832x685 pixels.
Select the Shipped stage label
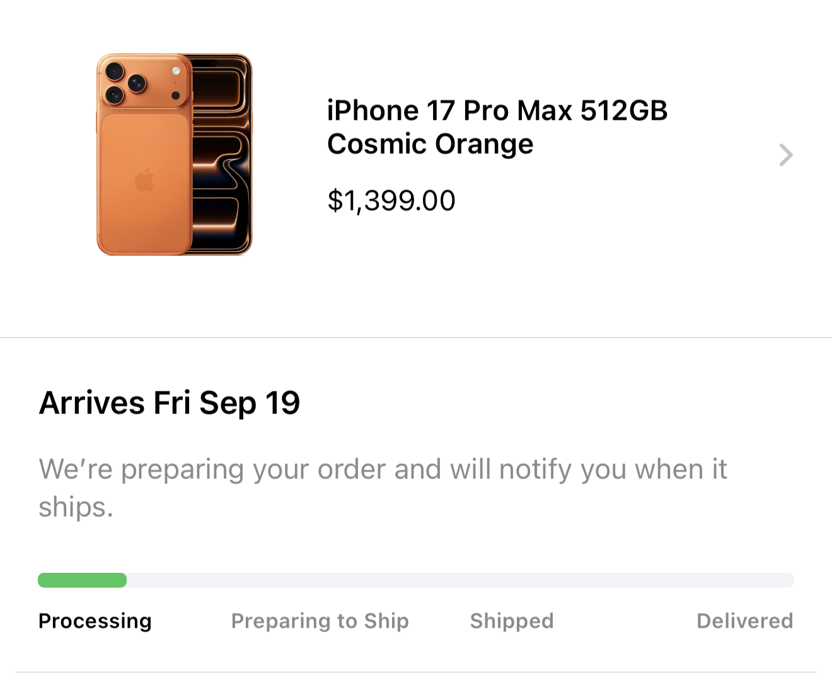click(x=511, y=621)
